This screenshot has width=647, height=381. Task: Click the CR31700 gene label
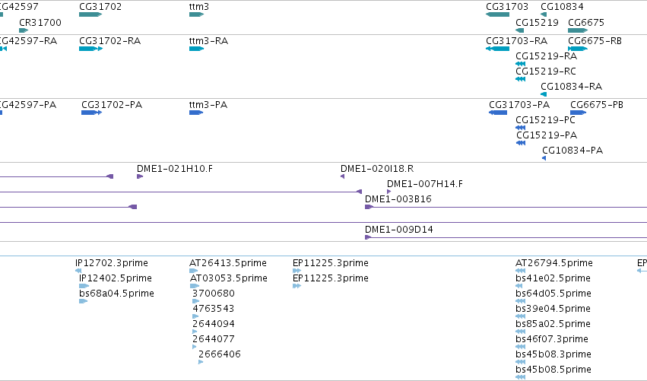coord(40,23)
